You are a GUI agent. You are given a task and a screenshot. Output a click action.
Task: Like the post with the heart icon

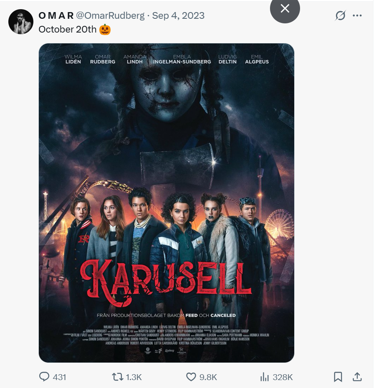click(191, 377)
